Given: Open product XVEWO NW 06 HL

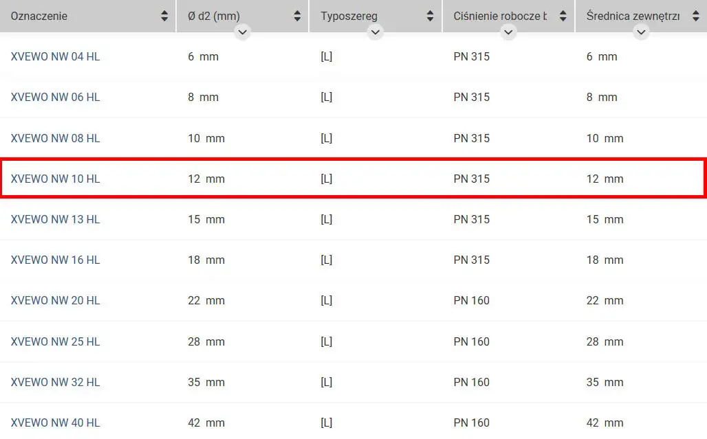Looking at the screenshot, I should [x=55, y=98].
